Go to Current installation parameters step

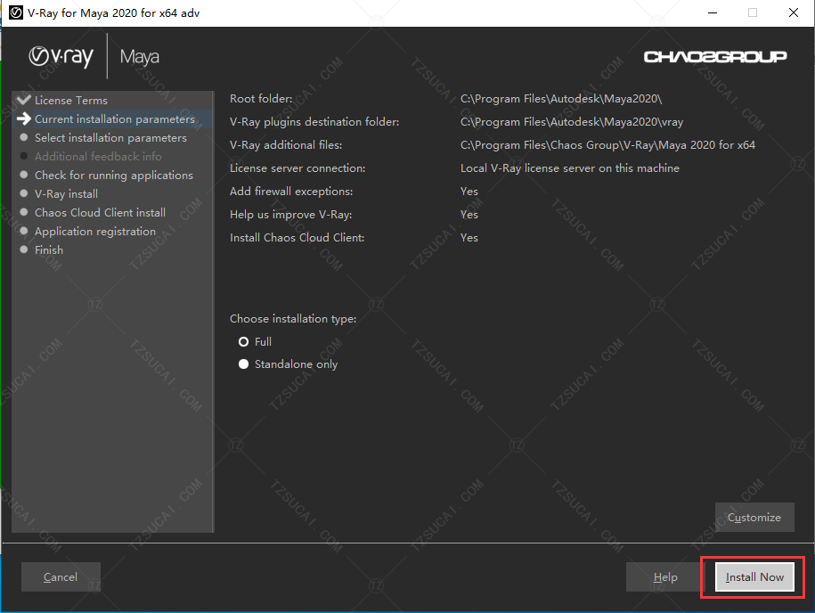point(115,119)
